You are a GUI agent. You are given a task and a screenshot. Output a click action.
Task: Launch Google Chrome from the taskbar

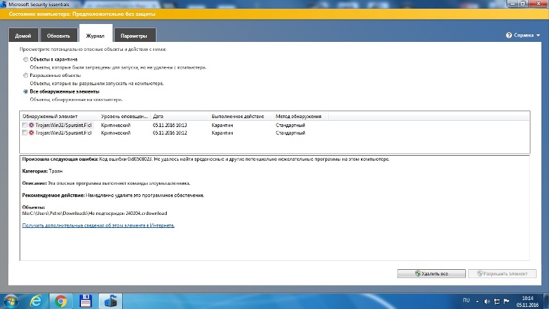coord(60,300)
